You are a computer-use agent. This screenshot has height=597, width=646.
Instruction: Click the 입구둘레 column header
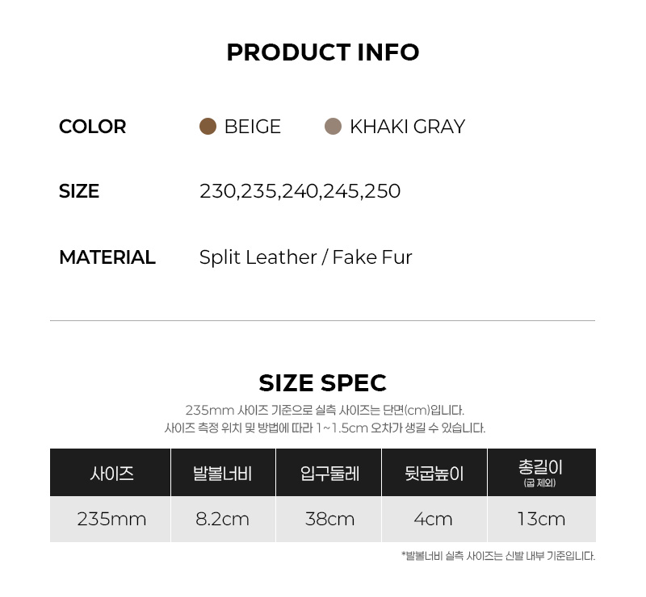coord(329,472)
